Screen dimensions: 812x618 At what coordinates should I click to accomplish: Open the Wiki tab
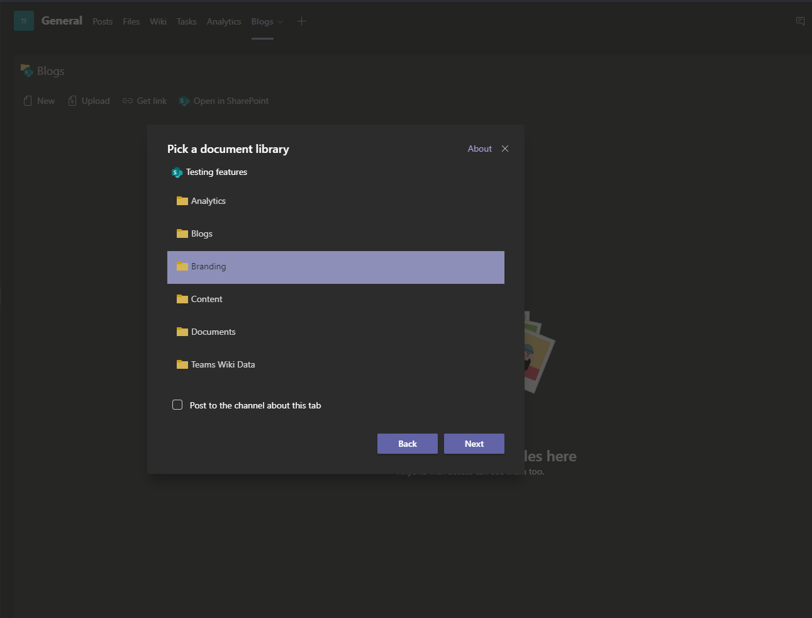click(x=158, y=21)
